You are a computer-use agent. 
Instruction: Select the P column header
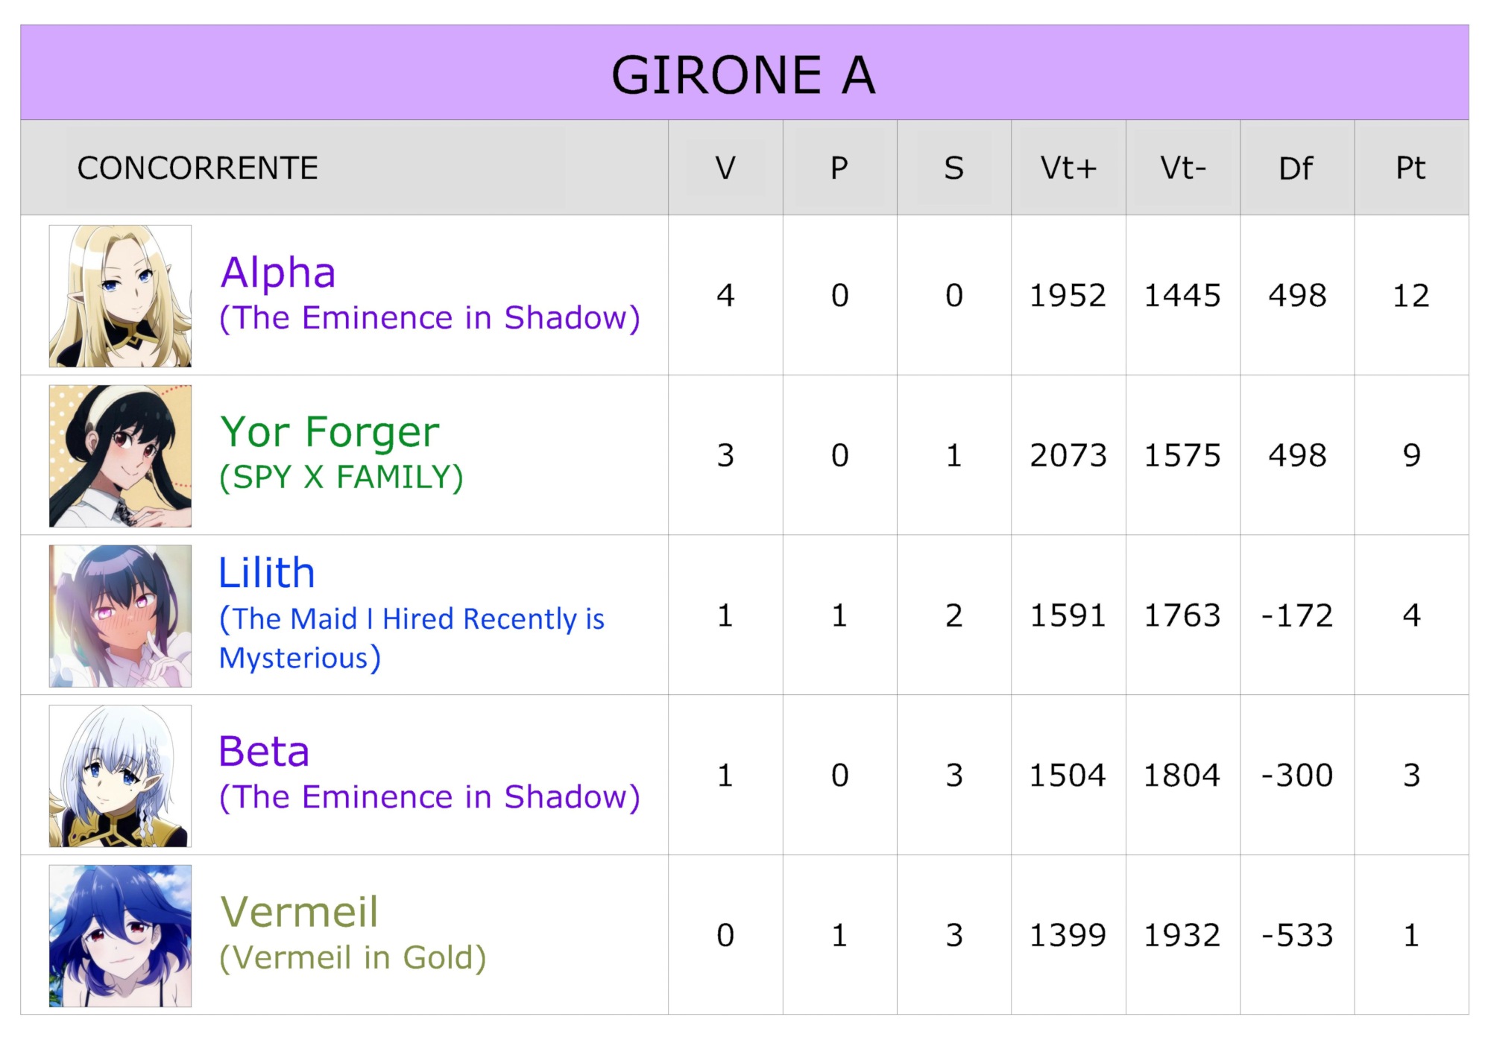(x=839, y=168)
